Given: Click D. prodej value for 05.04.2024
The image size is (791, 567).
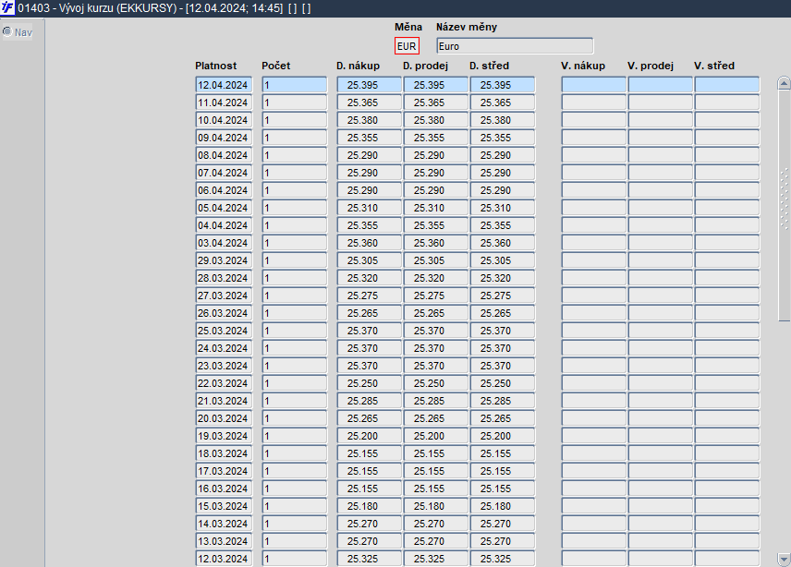Looking at the screenshot, I should coord(436,208).
